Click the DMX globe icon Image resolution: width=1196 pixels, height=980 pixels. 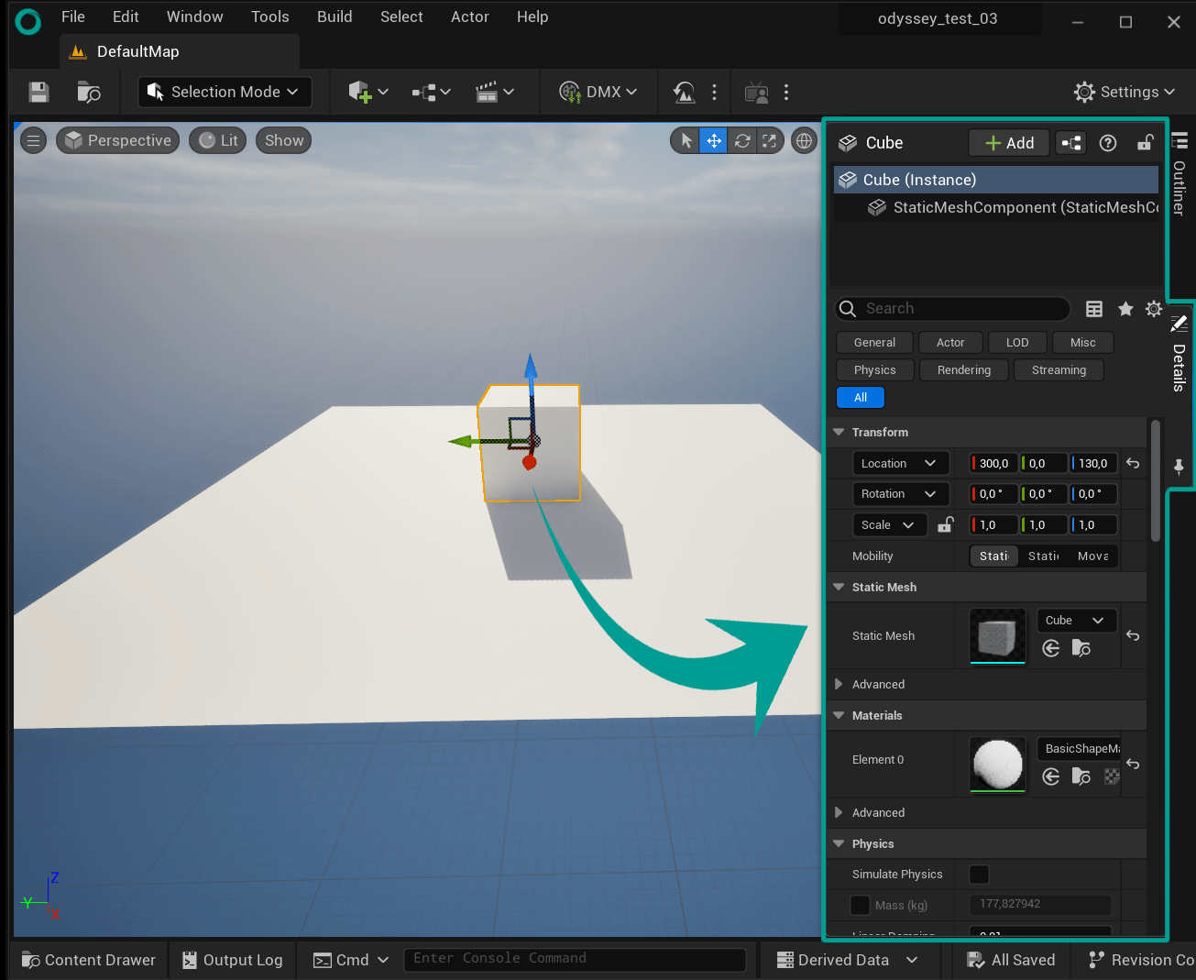point(570,92)
